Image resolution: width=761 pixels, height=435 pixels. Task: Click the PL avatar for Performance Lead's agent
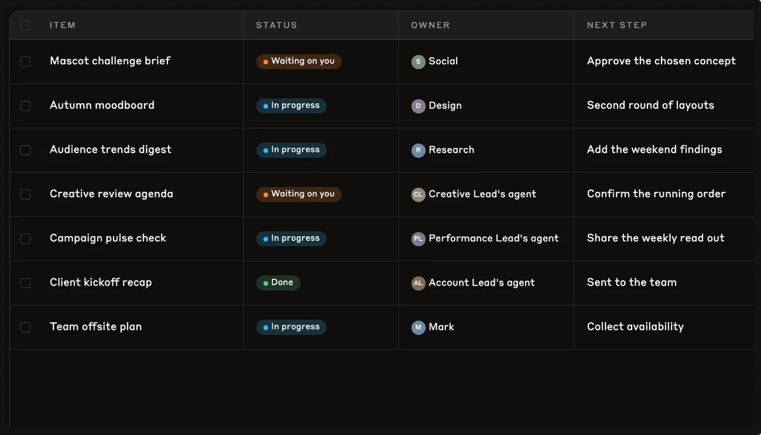click(418, 239)
